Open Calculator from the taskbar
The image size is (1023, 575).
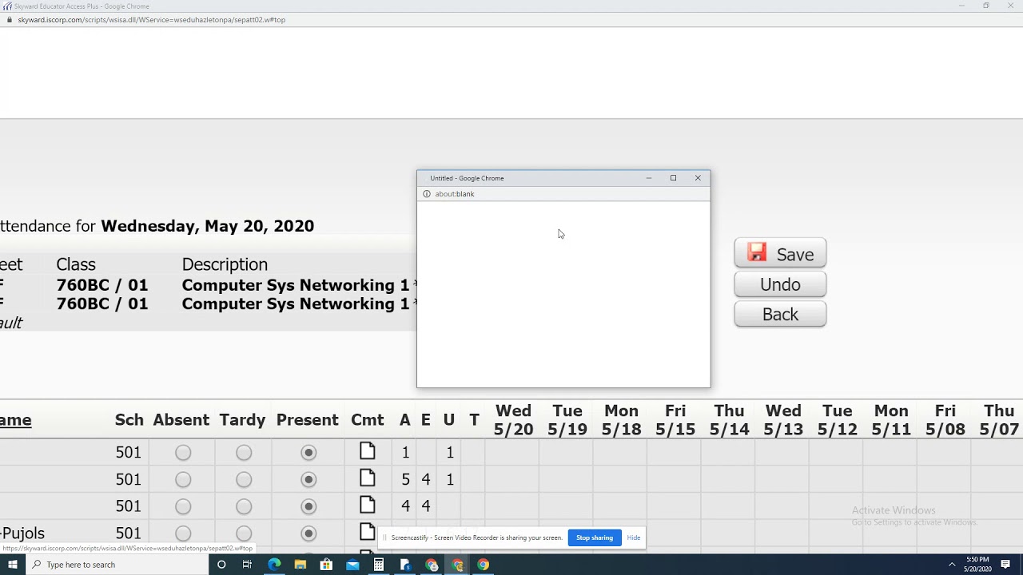click(x=379, y=565)
